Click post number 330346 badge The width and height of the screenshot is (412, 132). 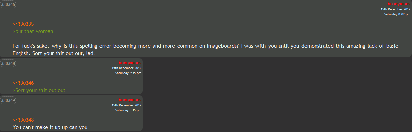(8, 4)
